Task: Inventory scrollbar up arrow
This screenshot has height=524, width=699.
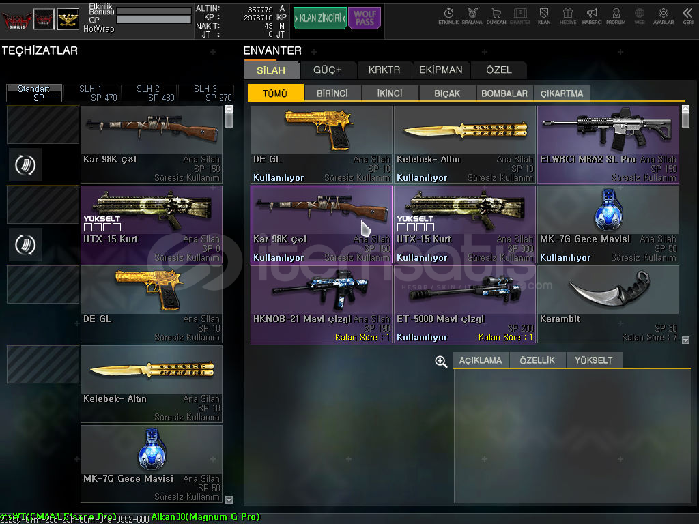Action: 685,108
